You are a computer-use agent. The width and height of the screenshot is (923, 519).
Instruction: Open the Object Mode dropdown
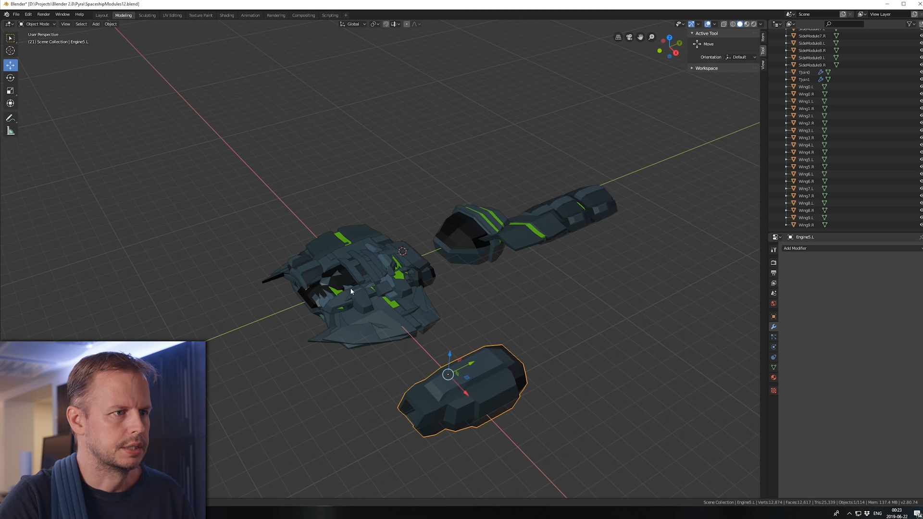coord(37,24)
